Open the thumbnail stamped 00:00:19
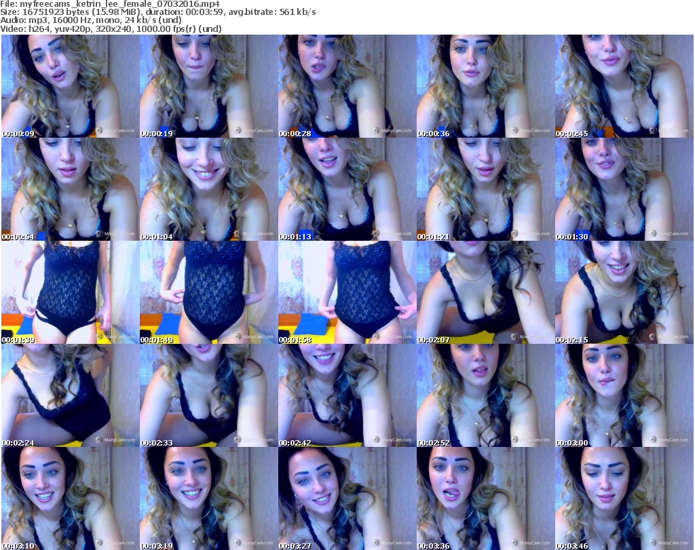 click(208, 86)
